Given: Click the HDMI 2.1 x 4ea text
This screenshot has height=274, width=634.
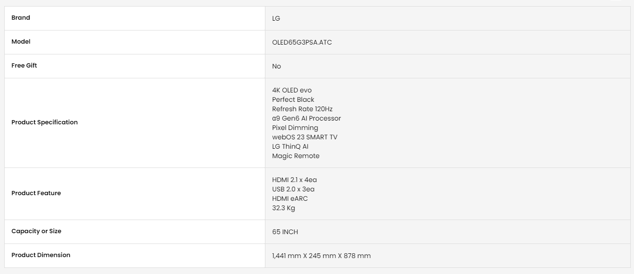Looking at the screenshot, I should click(x=294, y=180).
